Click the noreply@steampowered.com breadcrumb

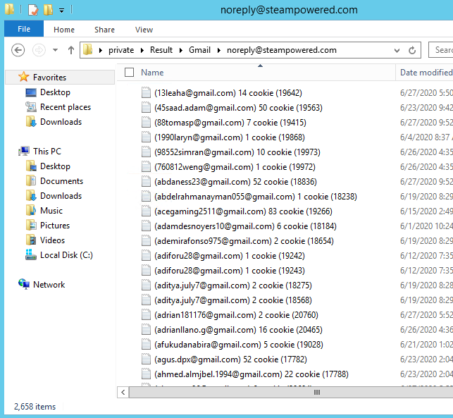click(x=281, y=50)
